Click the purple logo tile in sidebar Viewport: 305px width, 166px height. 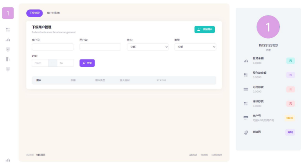[x=8, y=13]
